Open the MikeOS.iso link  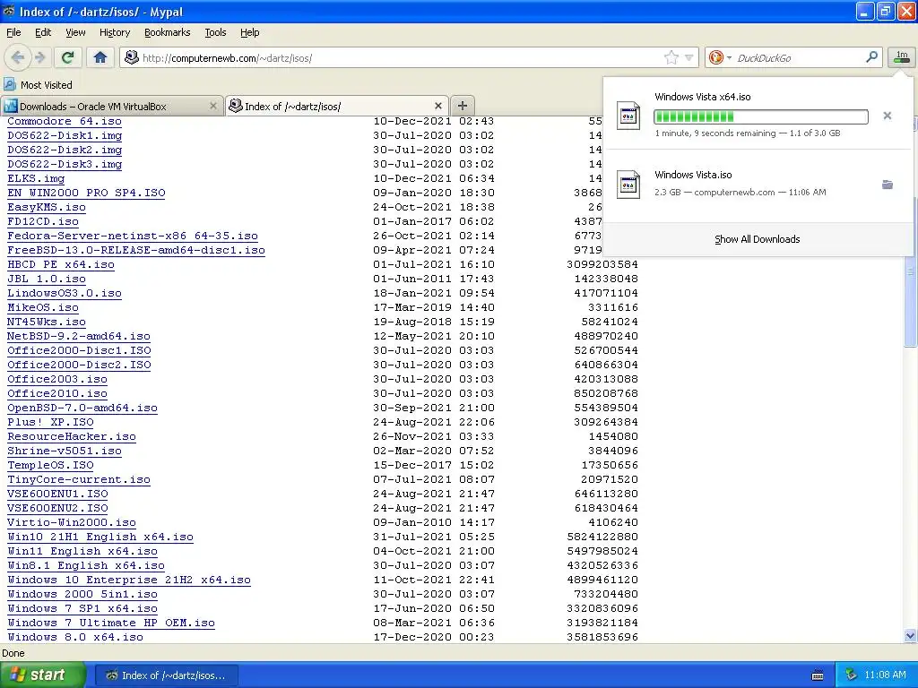click(43, 308)
